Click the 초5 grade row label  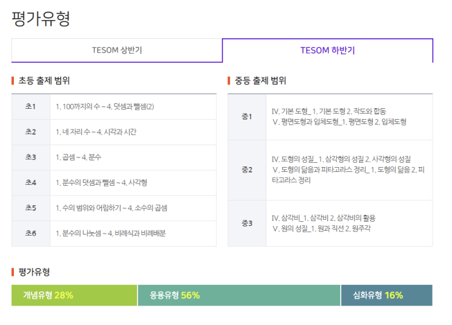30,208
